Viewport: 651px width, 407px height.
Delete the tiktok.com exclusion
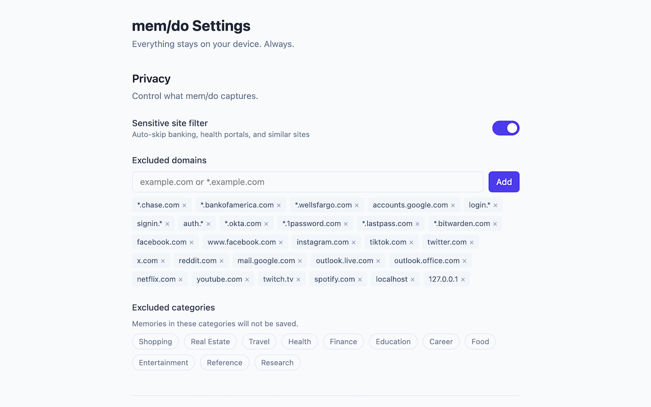(x=411, y=242)
